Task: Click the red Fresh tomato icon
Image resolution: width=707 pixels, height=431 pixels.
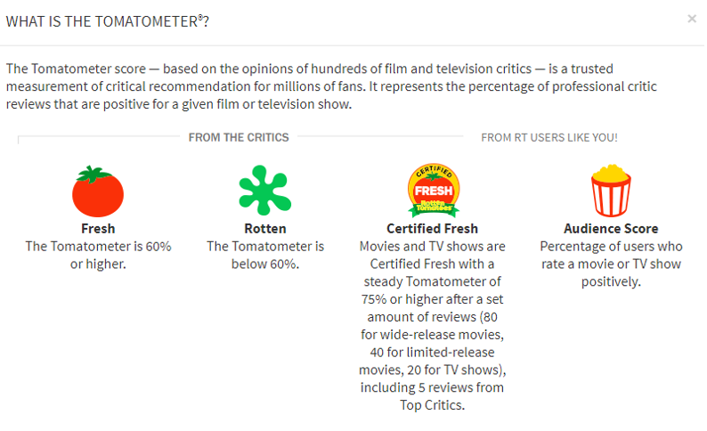Action: [x=98, y=191]
